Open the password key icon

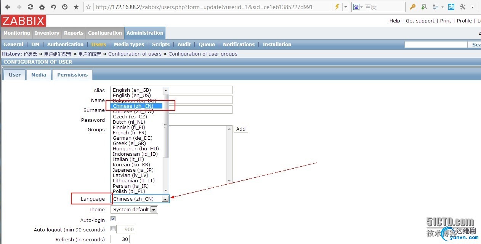413,7
